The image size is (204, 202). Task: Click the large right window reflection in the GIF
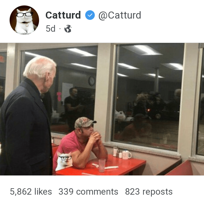click(x=148, y=96)
